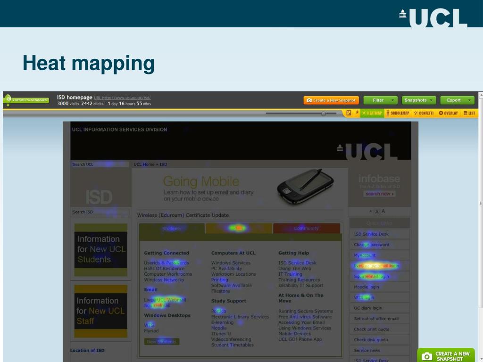Switch to the Confetti view
This screenshot has height=362, width=483.
click(x=424, y=113)
